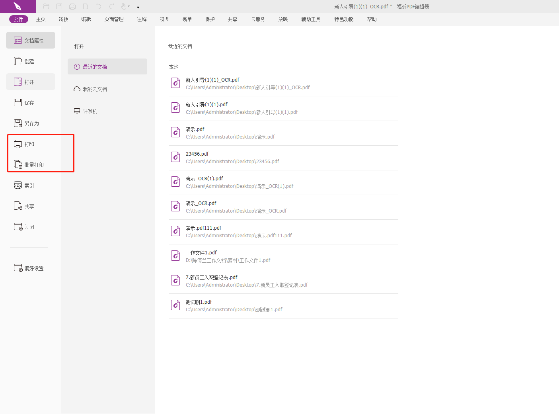Select 计算机 under the open panel
Image resolution: width=559 pixels, height=414 pixels.
pos(90,111)
